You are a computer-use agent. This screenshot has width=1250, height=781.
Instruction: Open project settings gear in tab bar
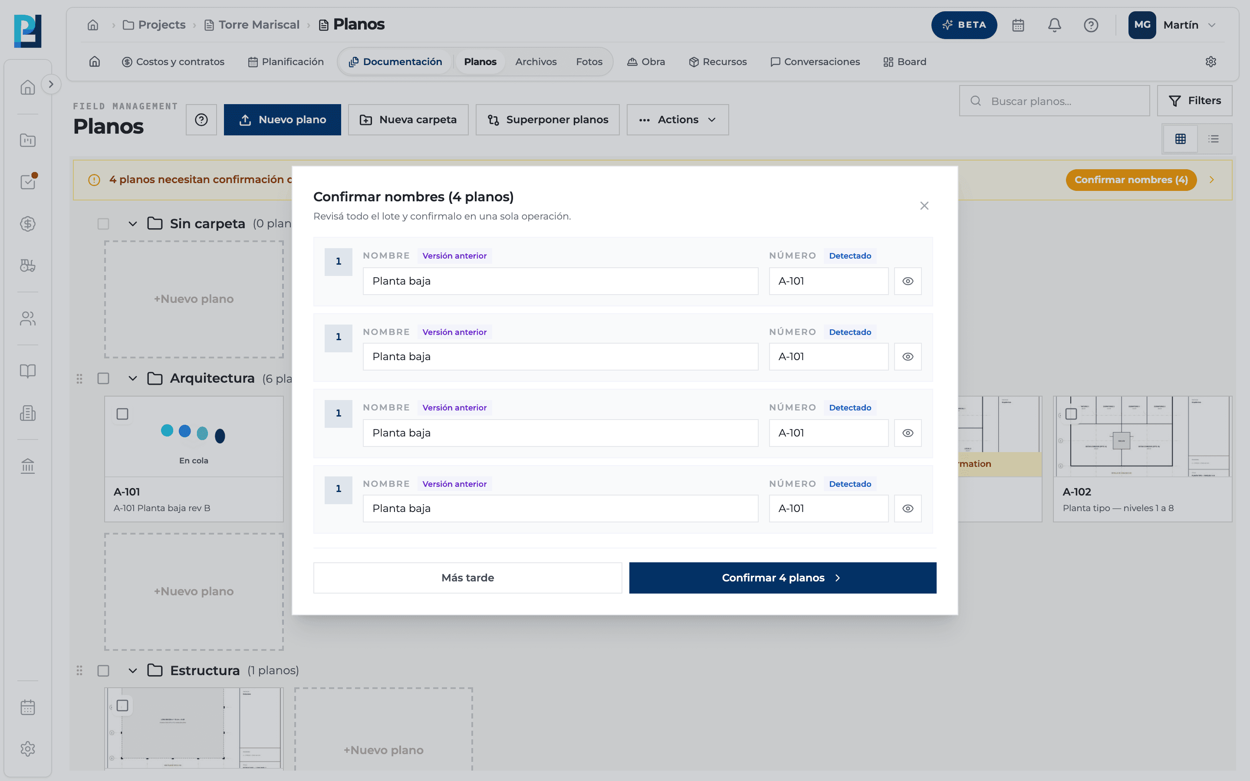(x=1211, y=62)
